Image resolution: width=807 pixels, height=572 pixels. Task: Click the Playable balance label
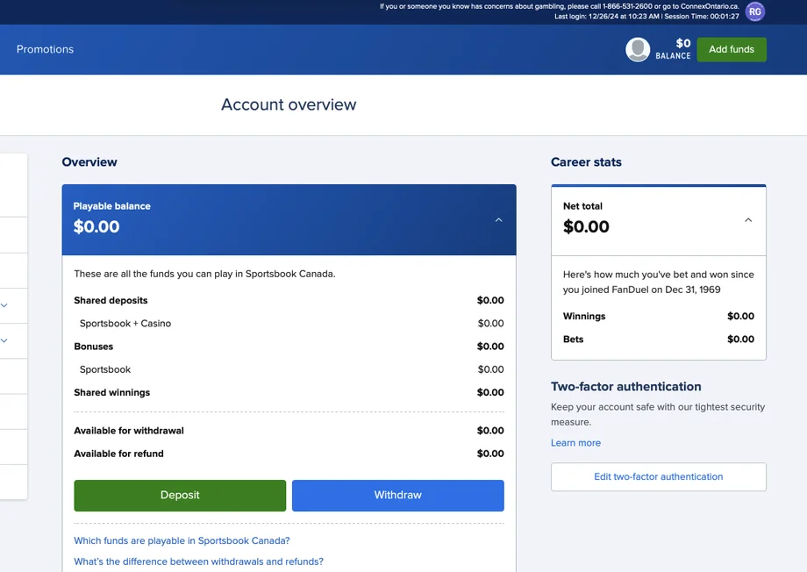pos(111,206)
